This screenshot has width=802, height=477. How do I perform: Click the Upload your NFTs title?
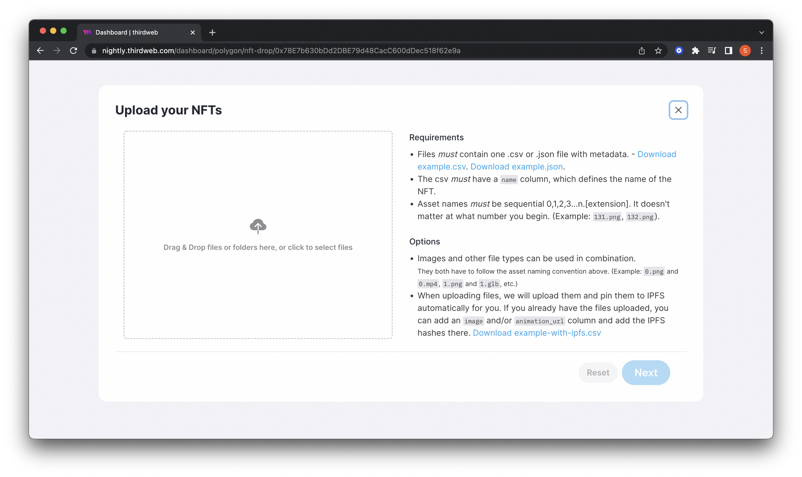tap(168, 110)
